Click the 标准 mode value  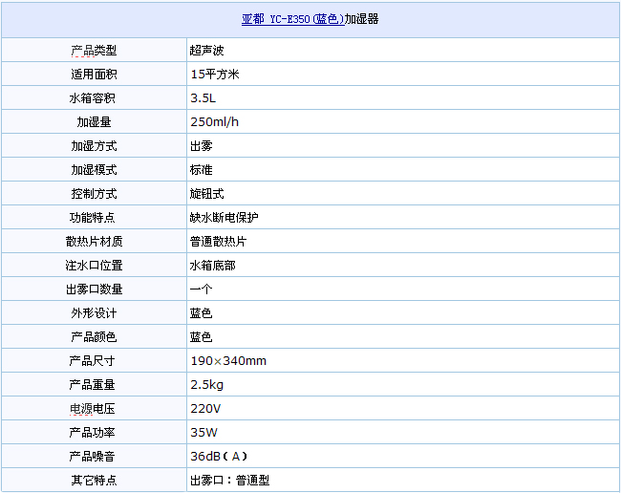point(201,169)
